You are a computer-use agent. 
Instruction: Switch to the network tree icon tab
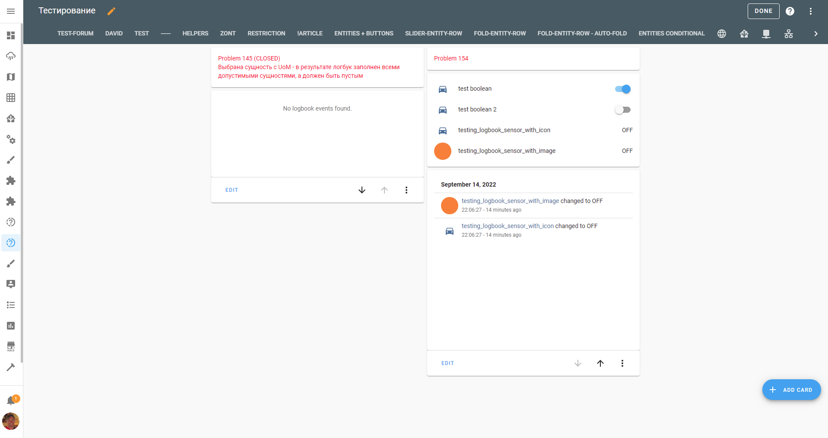(x=789, y=34)
